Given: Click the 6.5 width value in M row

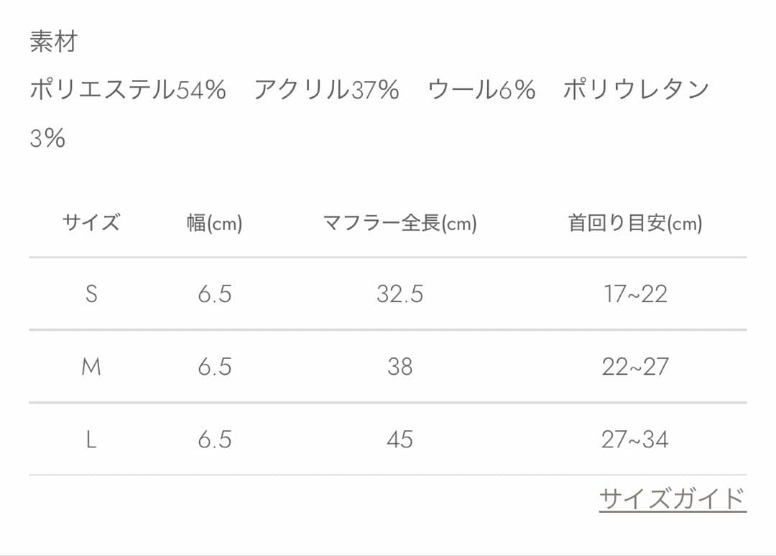Looking at the screenshot, I should tap(215, 367).
